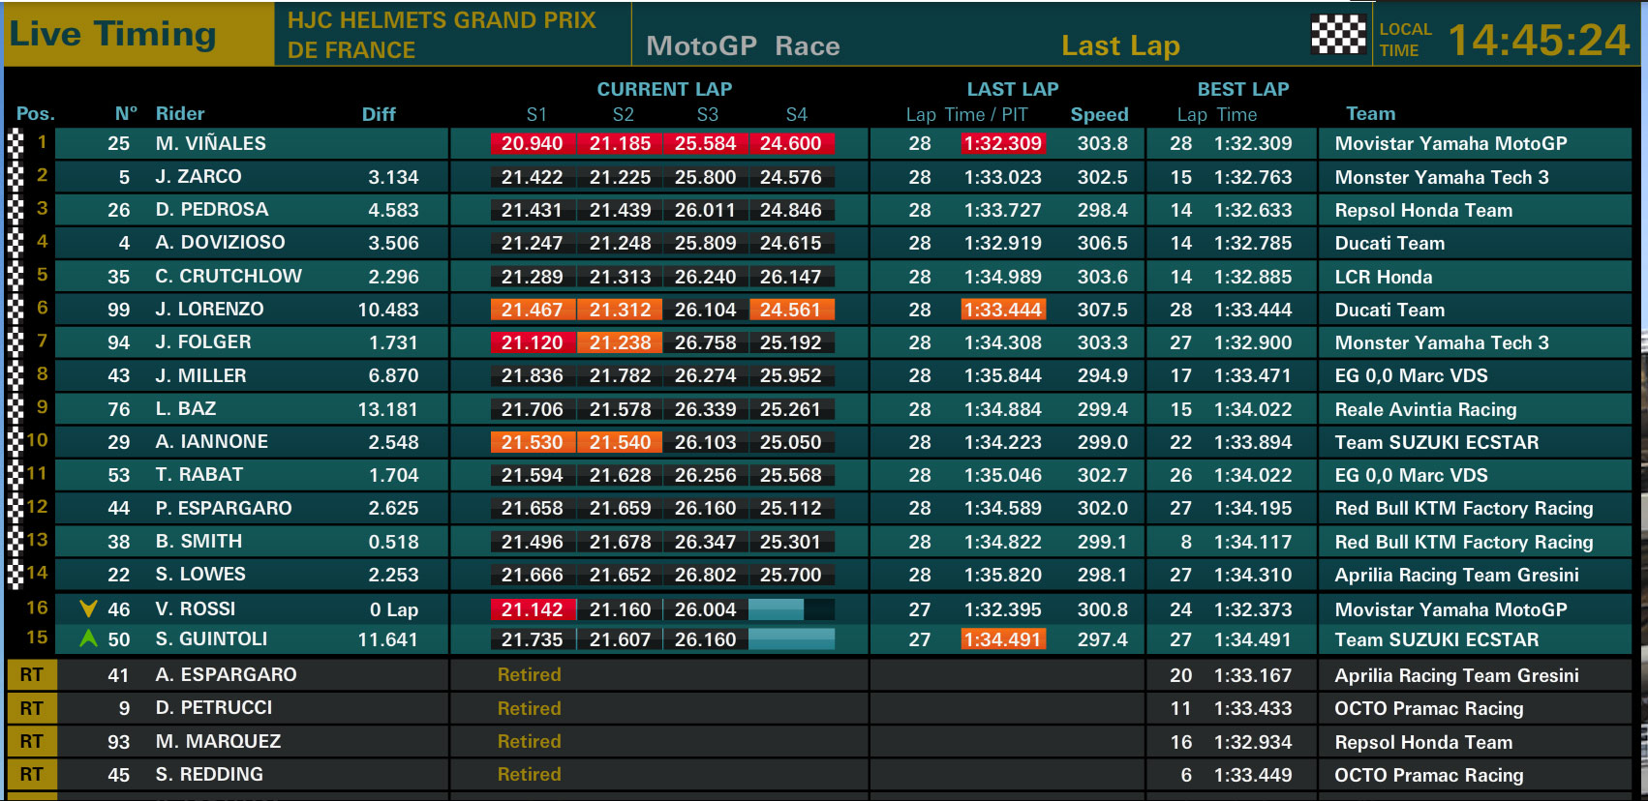Click V. Rossi's S4 sector progress bar
The height and width of the screenshot is (801, 1648).
(x=791, y=609)
